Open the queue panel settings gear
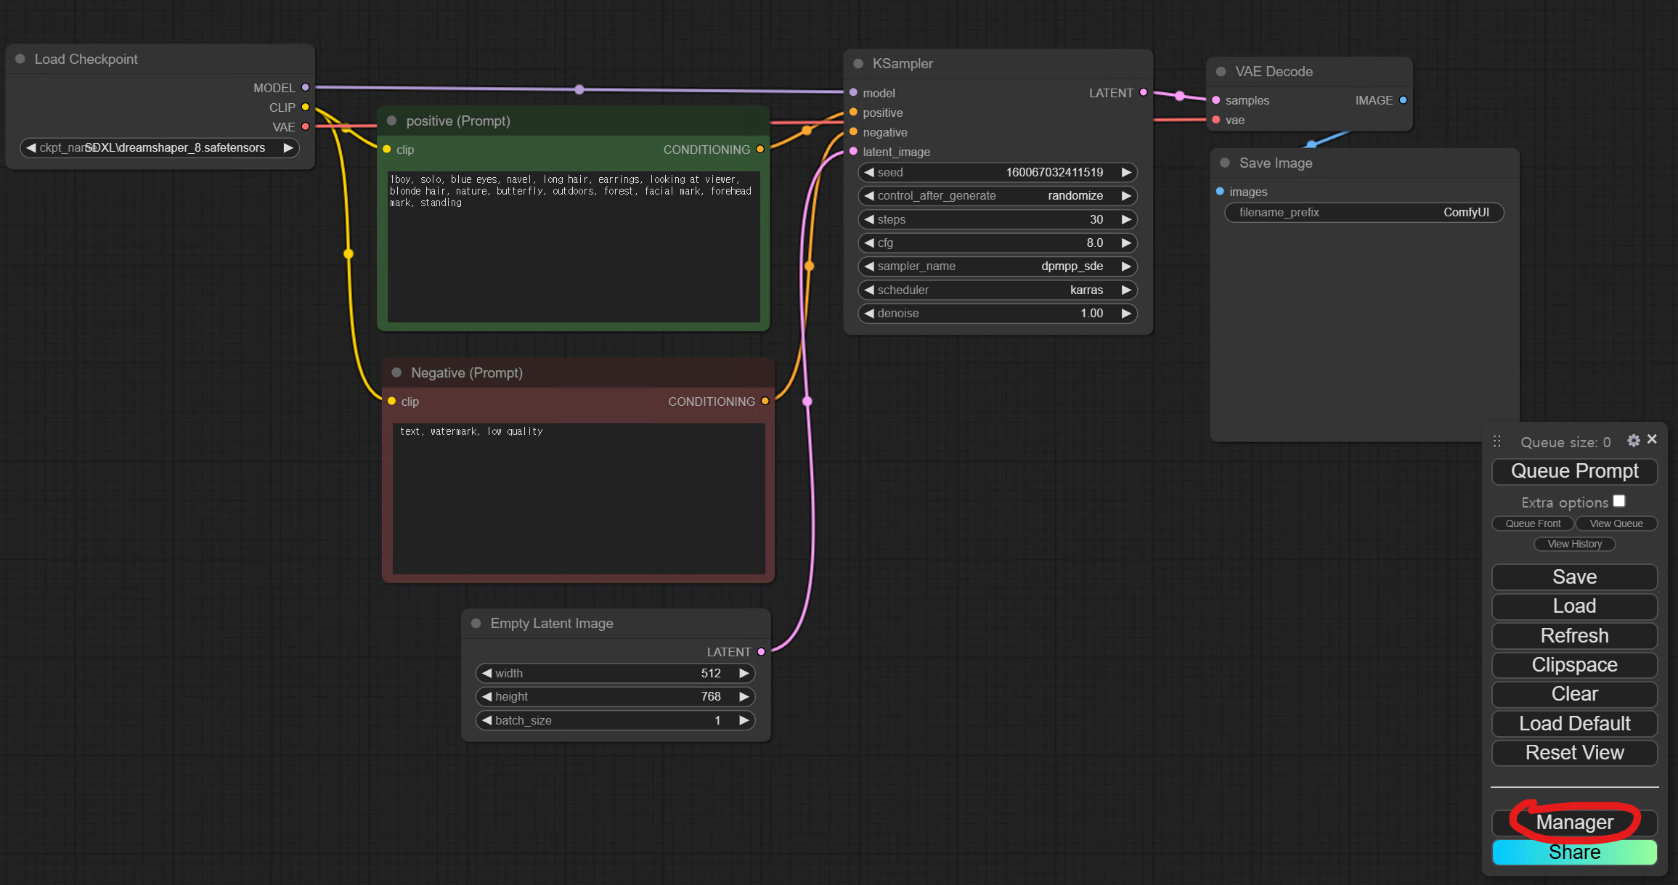 pos(1633,441)
